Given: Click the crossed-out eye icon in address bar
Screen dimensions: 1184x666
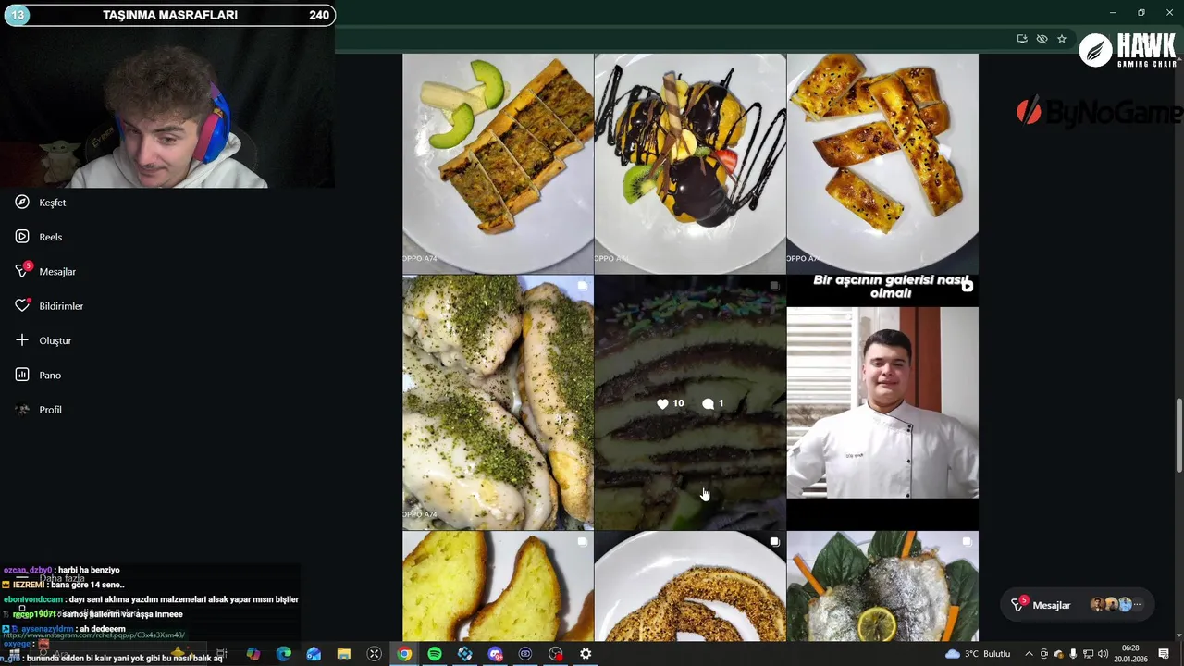Looking at the screenshot, I should pyautogui.click(x=1042, y=39).
